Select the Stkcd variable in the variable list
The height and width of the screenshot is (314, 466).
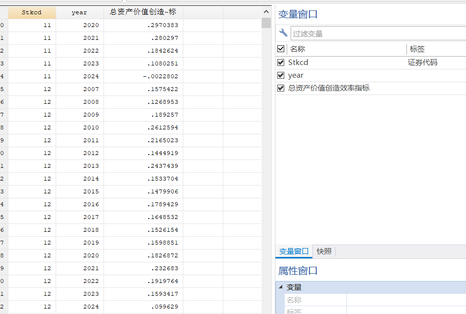coord(298,63)
